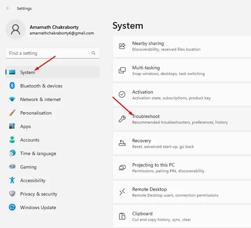
Task: Click the Personalisation paintbrush icon
Action: pyautogui.click(x=12, y=113)
